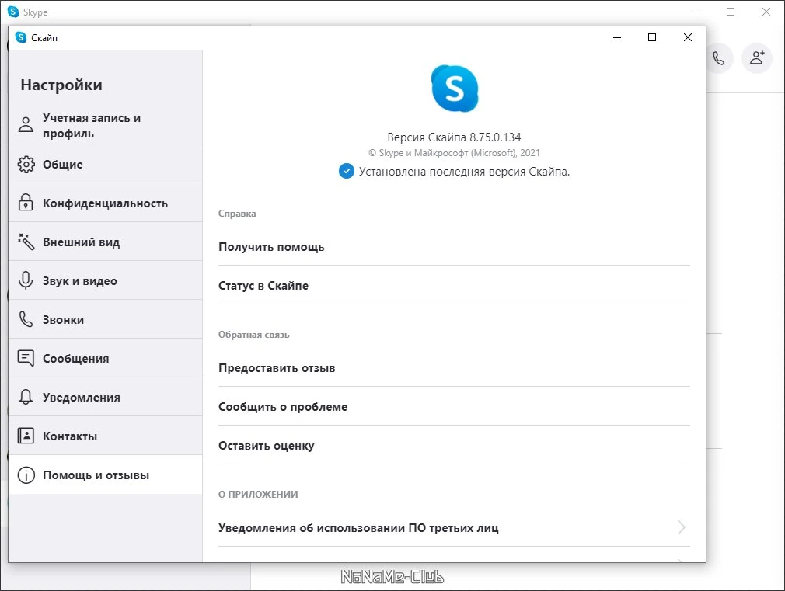
Task: Select the Помощь и отзывы tab
Action: [106, 475]
